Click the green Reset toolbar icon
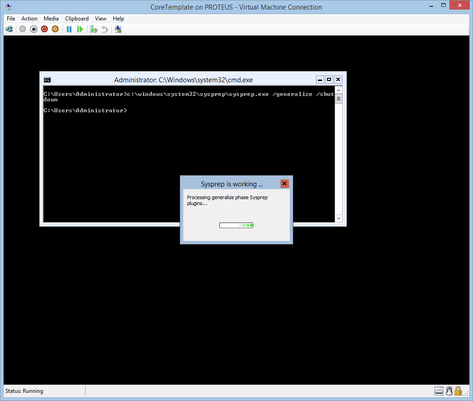The width and height of the screenshot is (473, 401). pos(80,29)
